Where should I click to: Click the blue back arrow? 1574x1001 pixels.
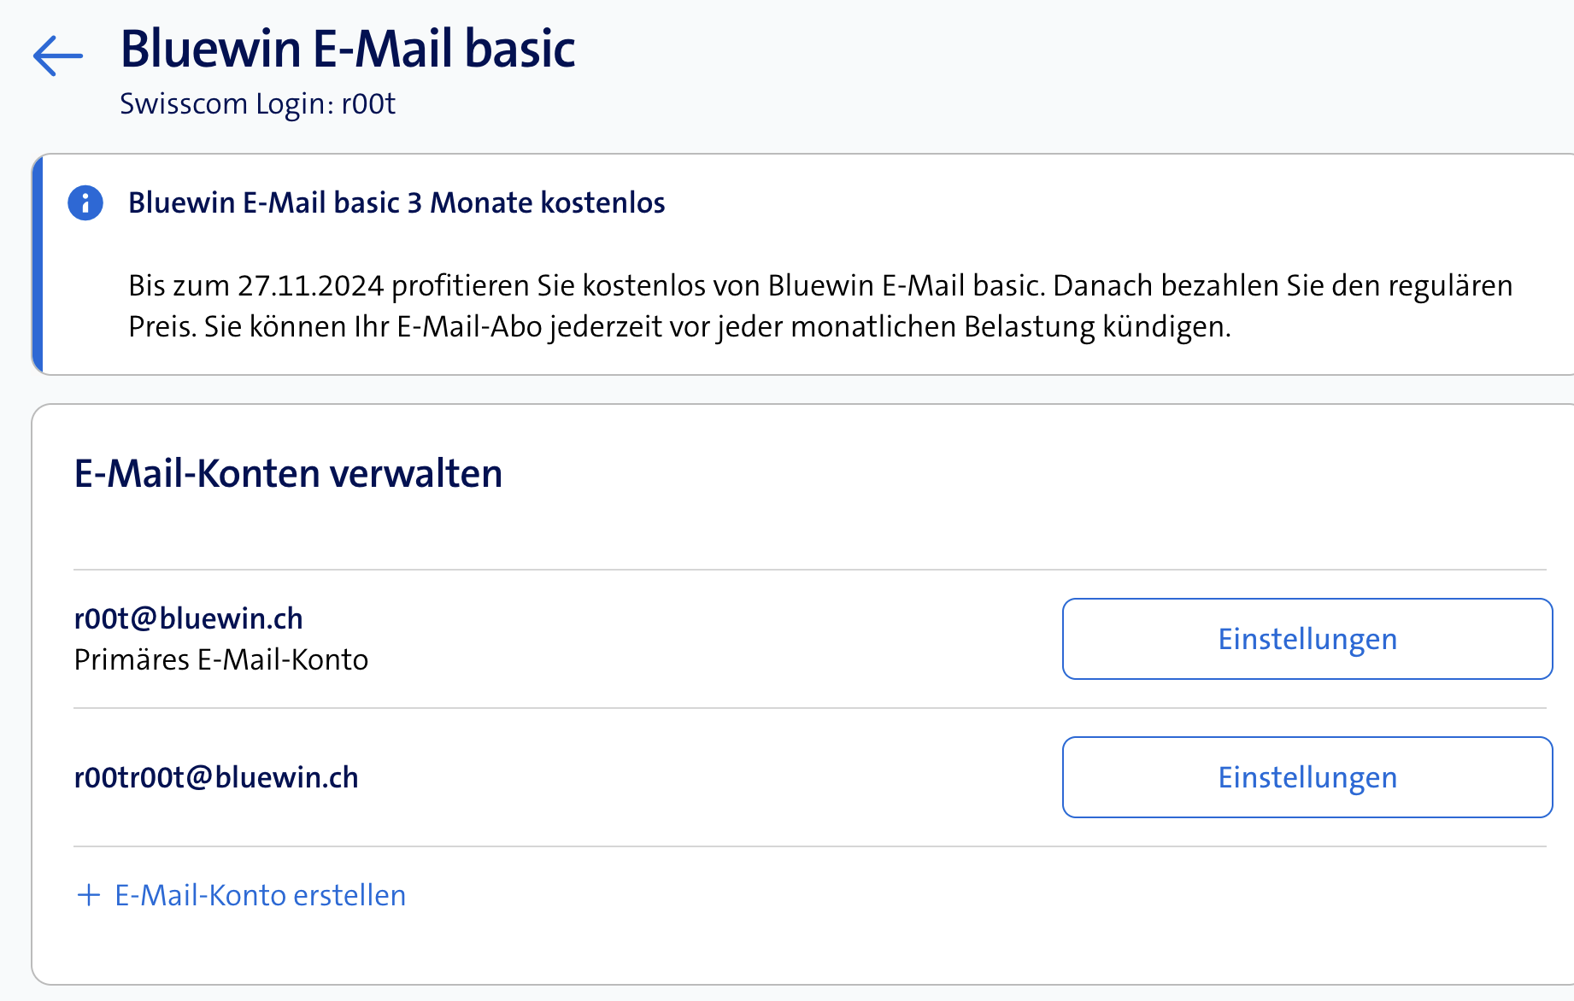coord(58,56)
